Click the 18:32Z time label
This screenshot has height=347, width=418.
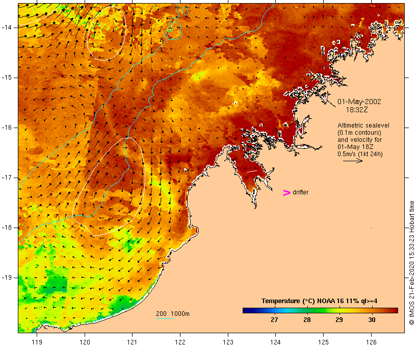click(357, 110)
